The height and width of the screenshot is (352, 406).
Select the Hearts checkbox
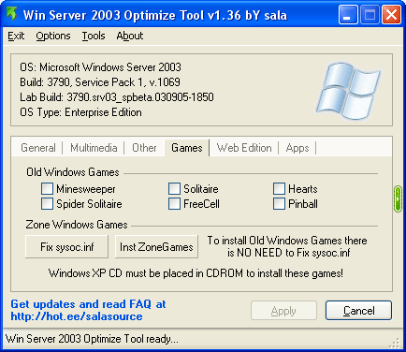point(279,189)
